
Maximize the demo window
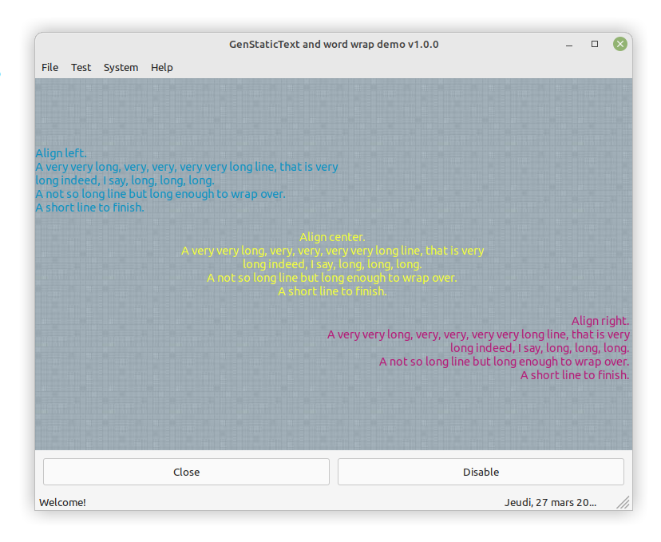(594, 45)
